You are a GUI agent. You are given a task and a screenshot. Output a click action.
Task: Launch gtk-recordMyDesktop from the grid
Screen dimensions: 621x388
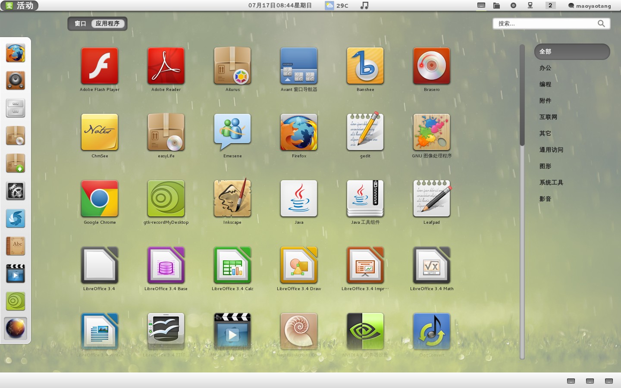tap(166, 199)
